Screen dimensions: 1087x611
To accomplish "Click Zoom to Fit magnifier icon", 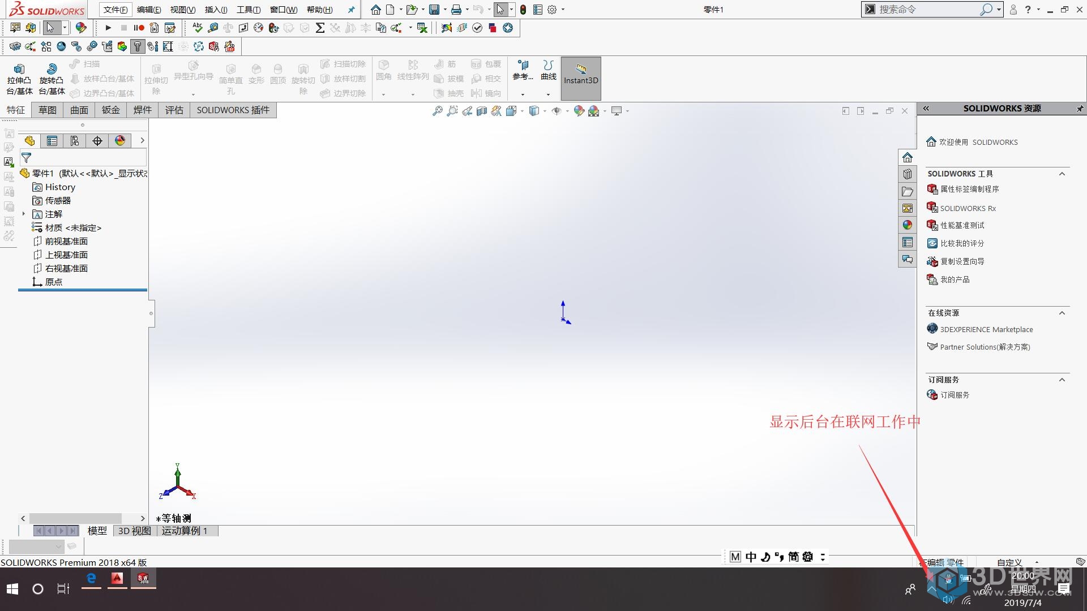I will (438, 111).
